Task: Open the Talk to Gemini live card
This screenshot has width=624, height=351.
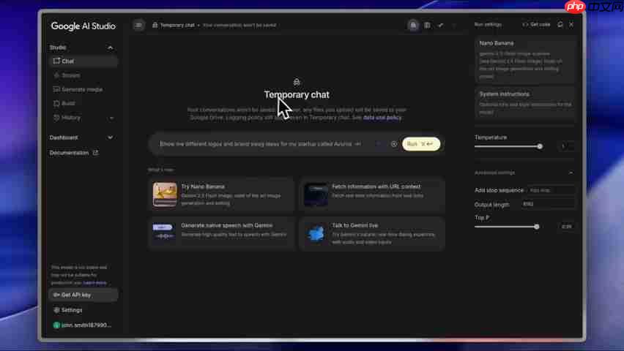Action: (x=372, y=233)
